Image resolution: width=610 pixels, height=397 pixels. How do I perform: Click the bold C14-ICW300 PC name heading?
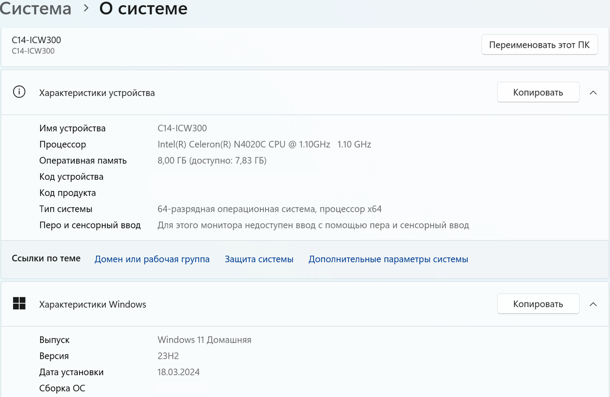(37, 40)
